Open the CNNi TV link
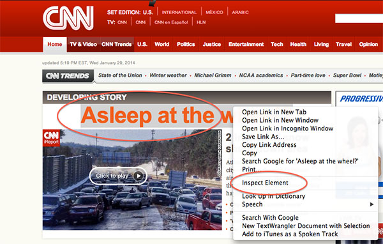Image resolution: width=383 pixels, height=244 pixels. tap(140, 22)
